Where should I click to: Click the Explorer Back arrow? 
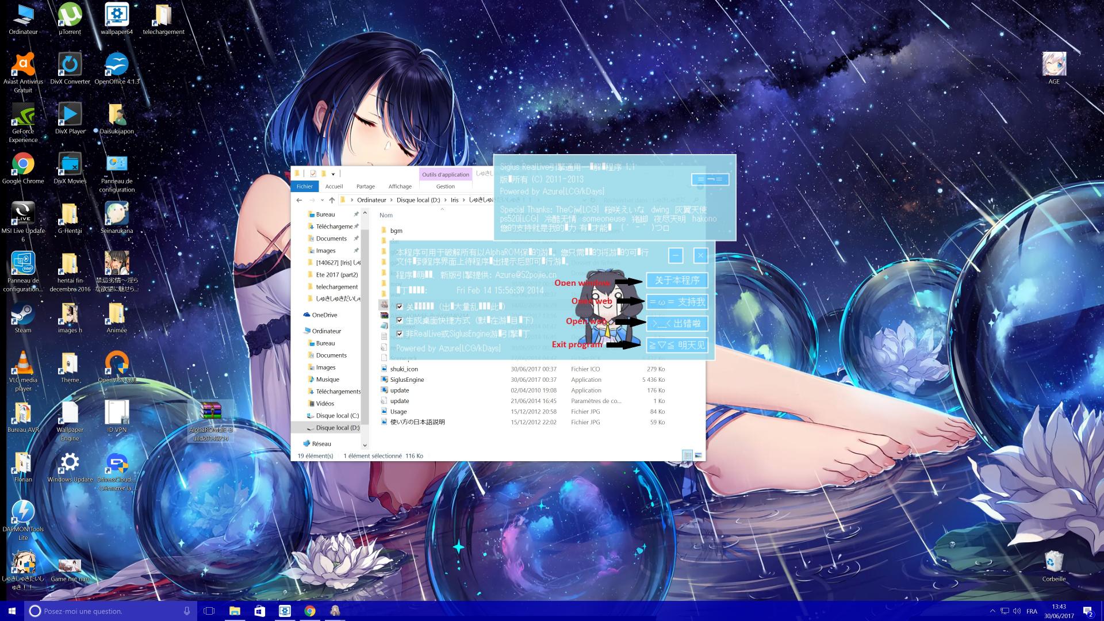(299, 200)
